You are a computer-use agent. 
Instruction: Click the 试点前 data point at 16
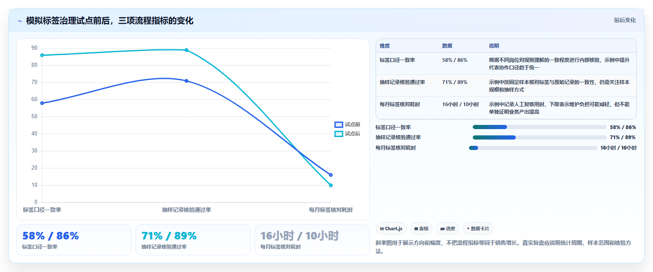331,175
